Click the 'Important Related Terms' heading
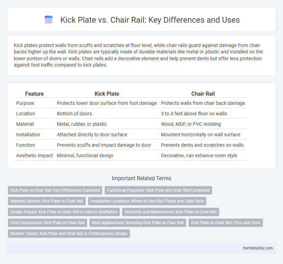283x264 pixels. (141, 178)
